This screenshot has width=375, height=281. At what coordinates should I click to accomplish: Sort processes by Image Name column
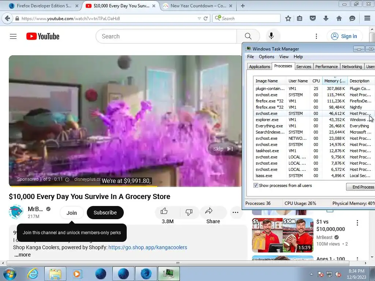(x=270, y=81)
